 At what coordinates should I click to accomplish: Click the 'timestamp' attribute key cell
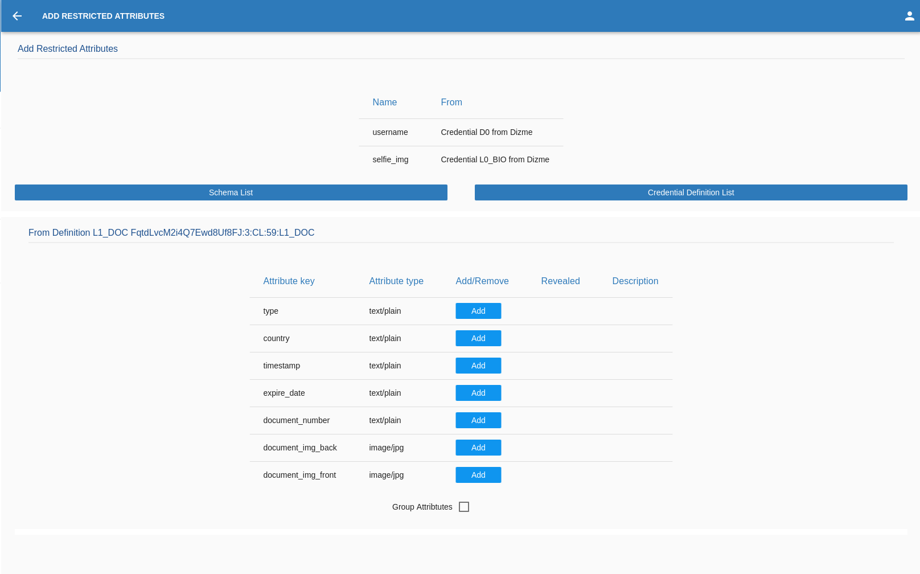point(281,366)
